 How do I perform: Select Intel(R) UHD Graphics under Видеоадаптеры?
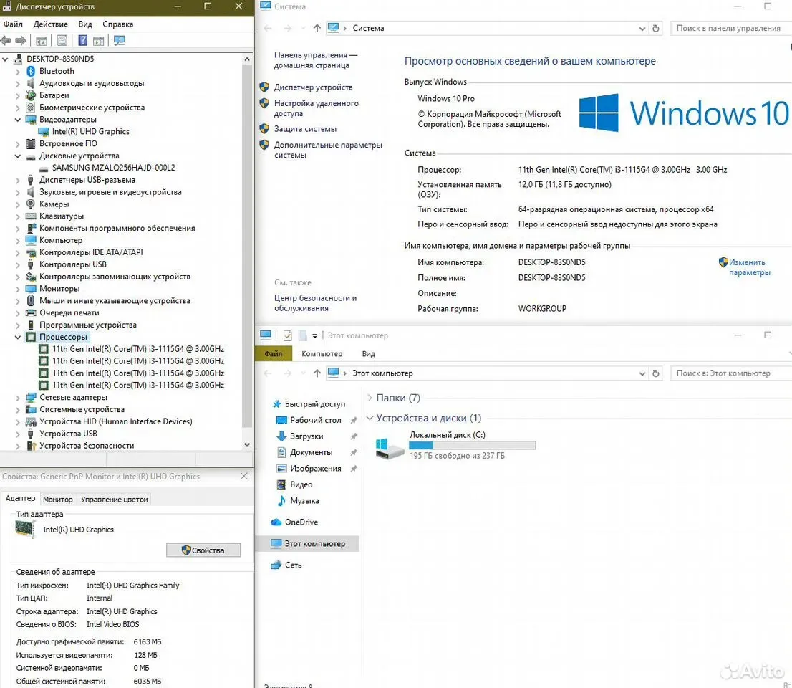(90, 131)
